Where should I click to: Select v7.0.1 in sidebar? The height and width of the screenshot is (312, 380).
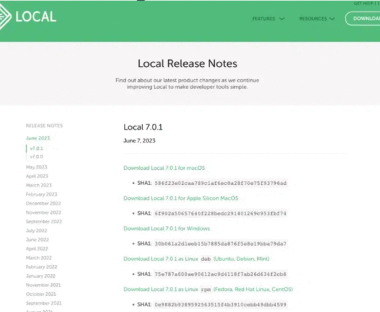(36, 148)
